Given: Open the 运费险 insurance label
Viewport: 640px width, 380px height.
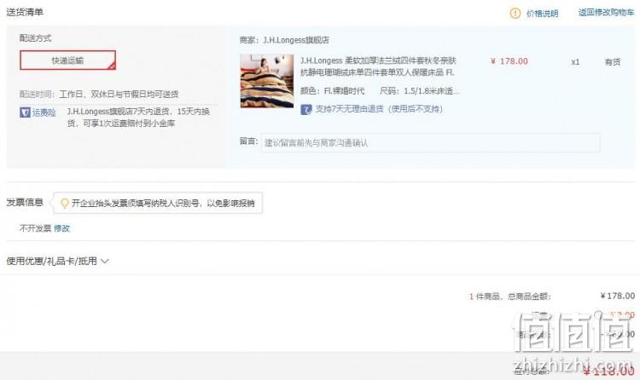Looking at the screenshot, I should (44, 112).
